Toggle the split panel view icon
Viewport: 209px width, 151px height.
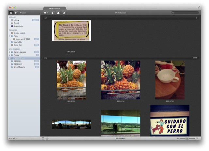pos(43,138)
